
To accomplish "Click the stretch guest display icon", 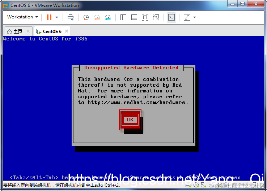I will (187, 17).
